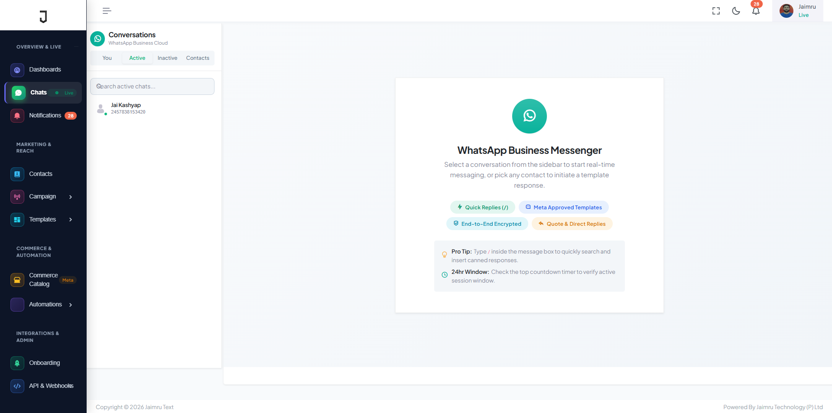The height and width of the screenshot is (413, 832).
Task: Open Jai Kashyap conversation
Action: click(152, 108)
